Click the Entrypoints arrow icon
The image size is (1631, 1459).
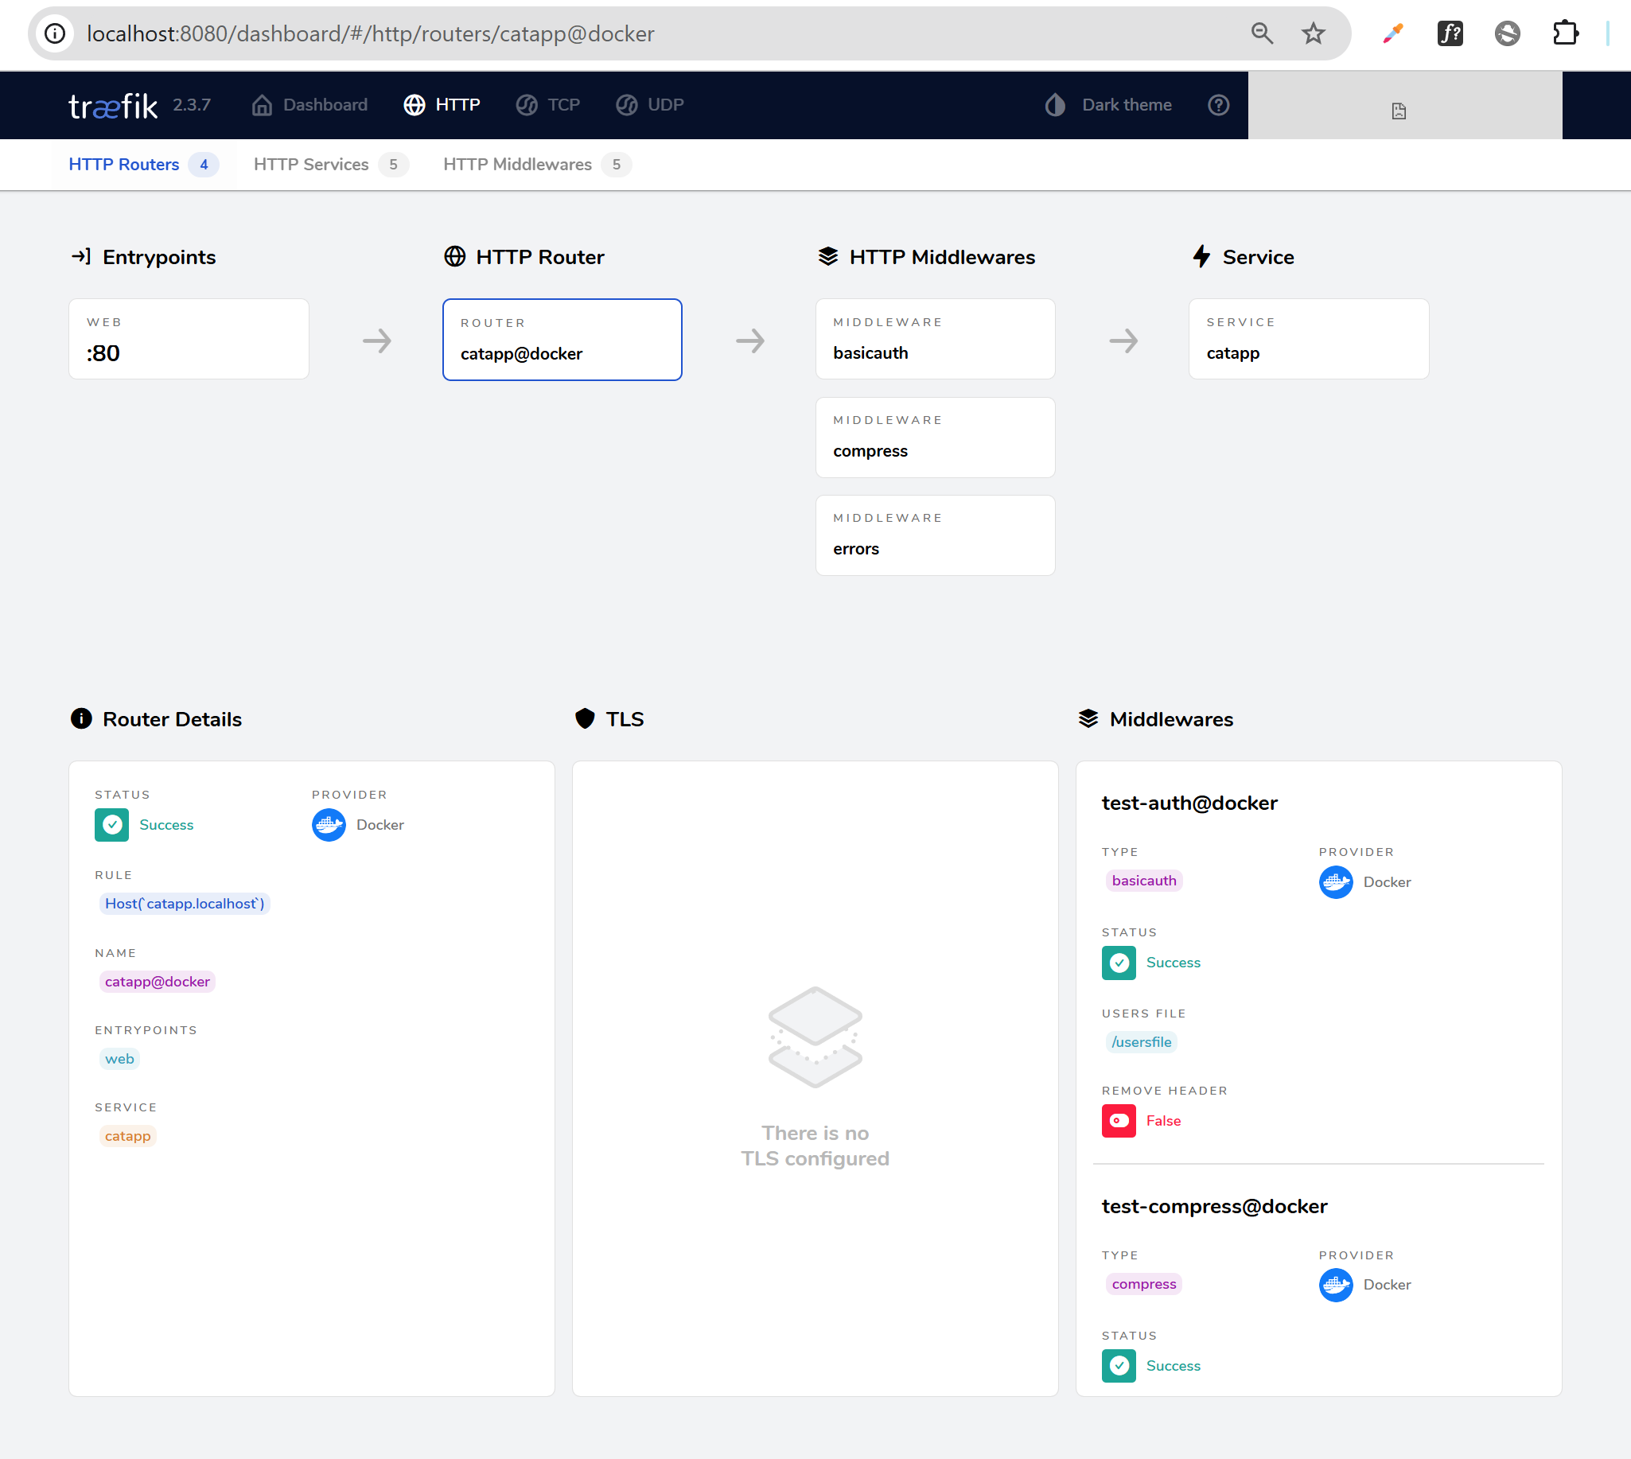(81, 256)
